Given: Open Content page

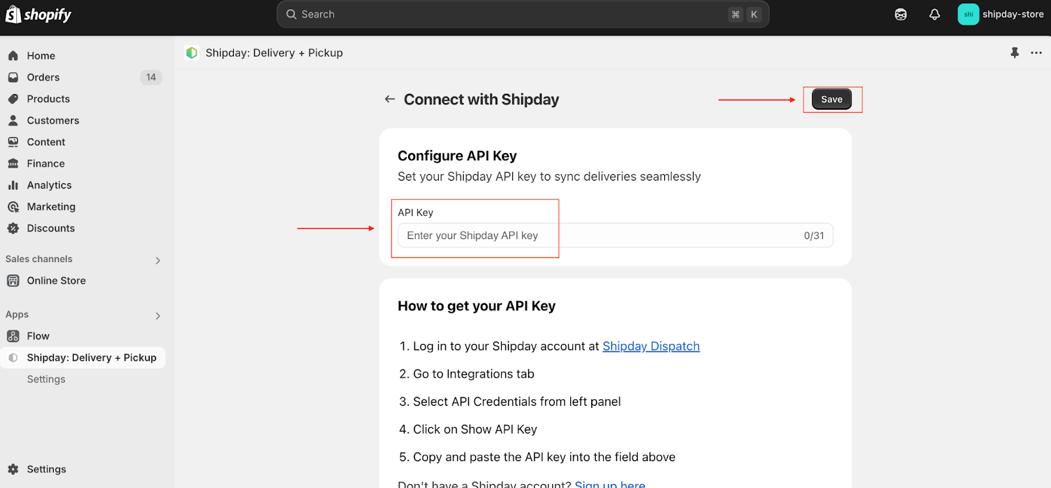Looking at the screenshot, I should pos(46,142).
